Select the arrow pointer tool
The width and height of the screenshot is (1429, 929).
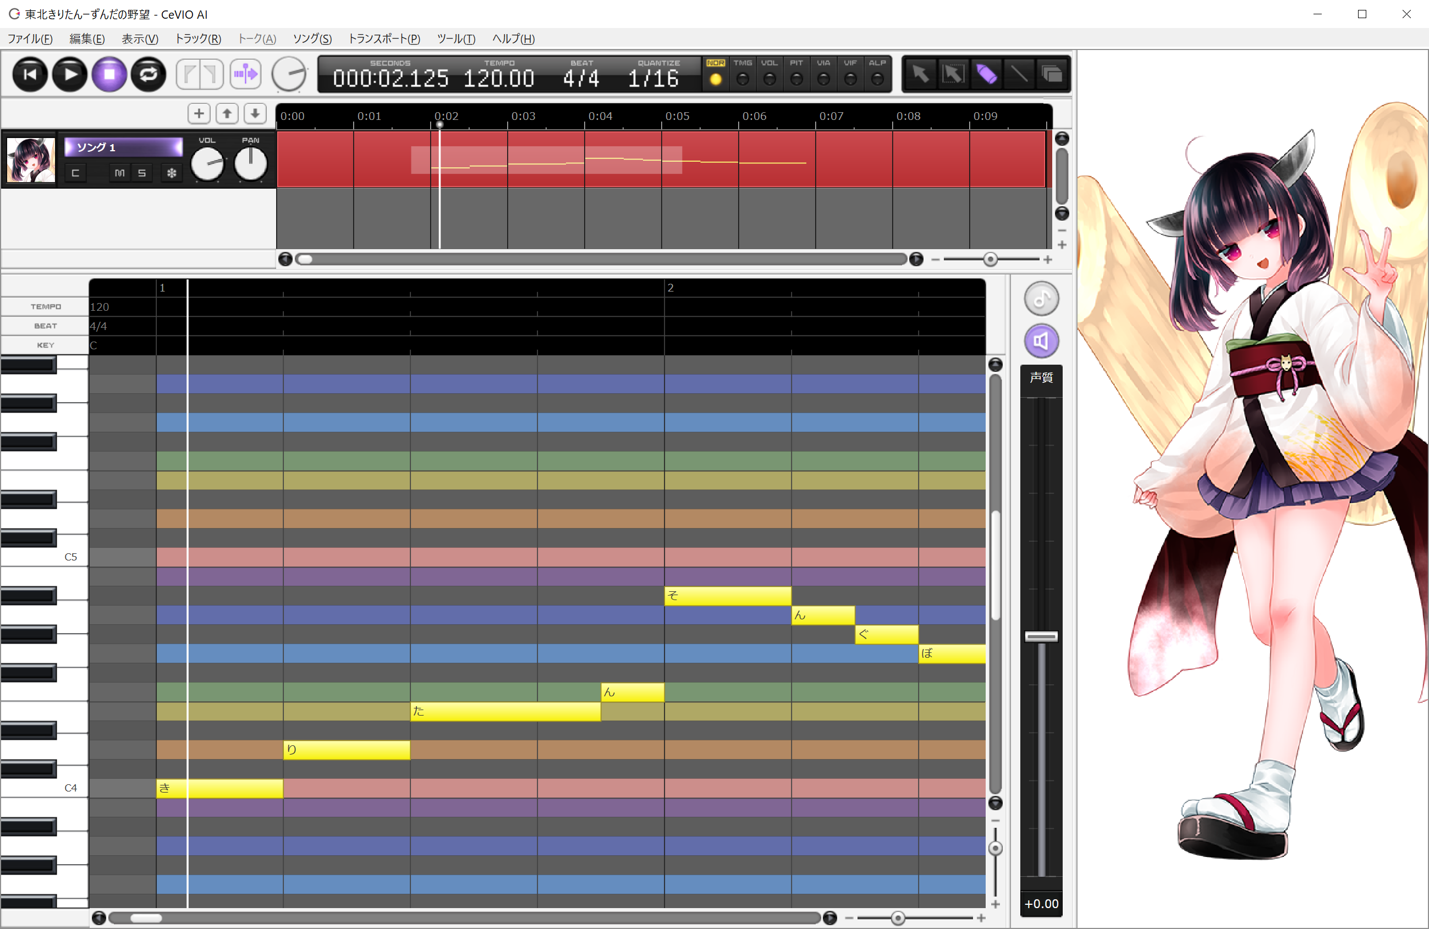click(921, 74)
